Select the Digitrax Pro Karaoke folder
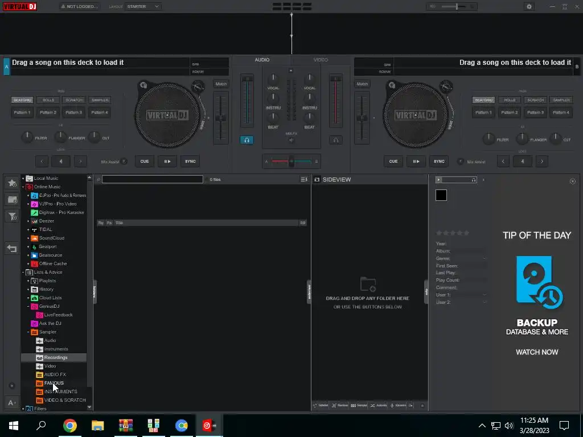This screenshot has width=583, height=437. (61, 212)
